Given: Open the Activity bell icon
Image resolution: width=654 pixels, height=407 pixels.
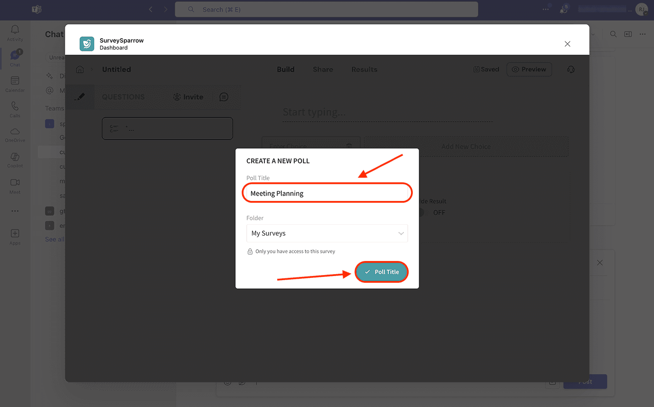Looking at the screenshot, I should (15, 30).
